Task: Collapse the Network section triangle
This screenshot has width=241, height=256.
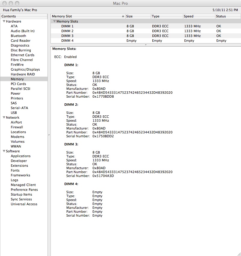Action: (4, 117)
